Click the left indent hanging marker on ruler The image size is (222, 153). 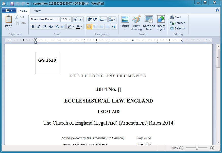coord(36,41)
